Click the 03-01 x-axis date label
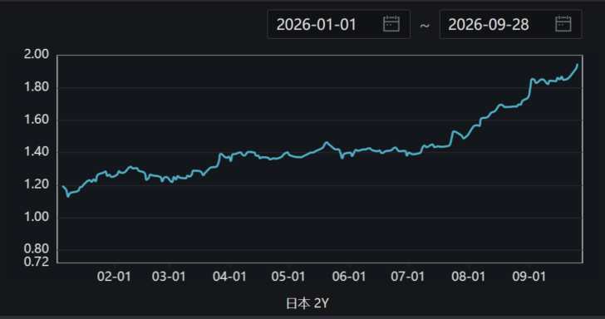Image resolution: width=605 pixels, height=319 pixels. [x=169, y=276]
